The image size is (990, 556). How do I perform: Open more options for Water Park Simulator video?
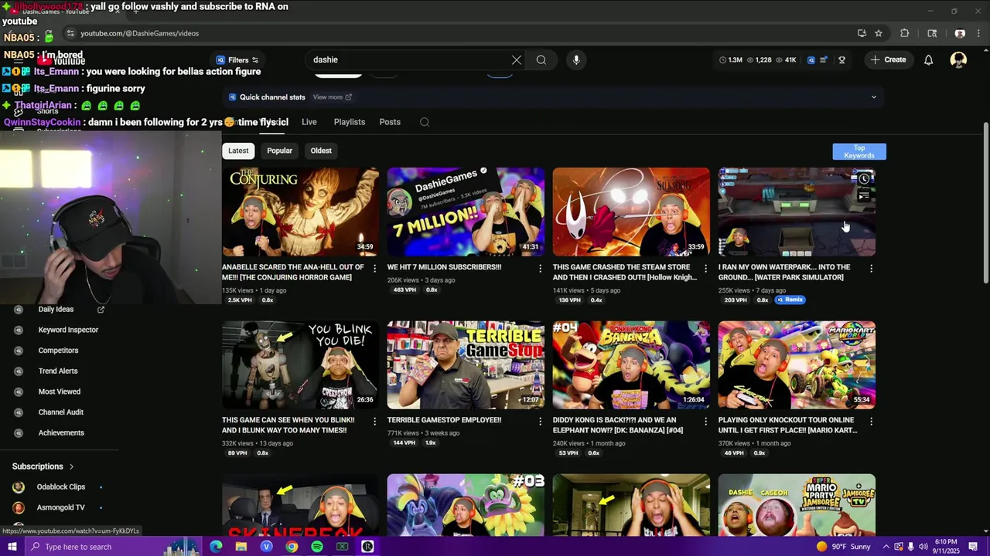871,268
